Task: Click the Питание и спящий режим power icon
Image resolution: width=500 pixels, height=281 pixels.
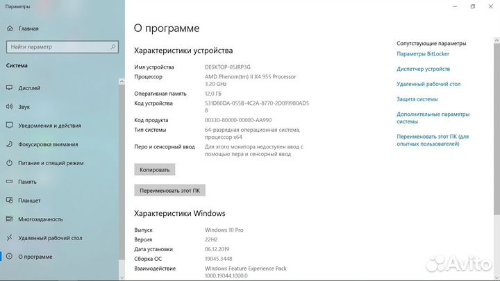Action: point(10,163)
